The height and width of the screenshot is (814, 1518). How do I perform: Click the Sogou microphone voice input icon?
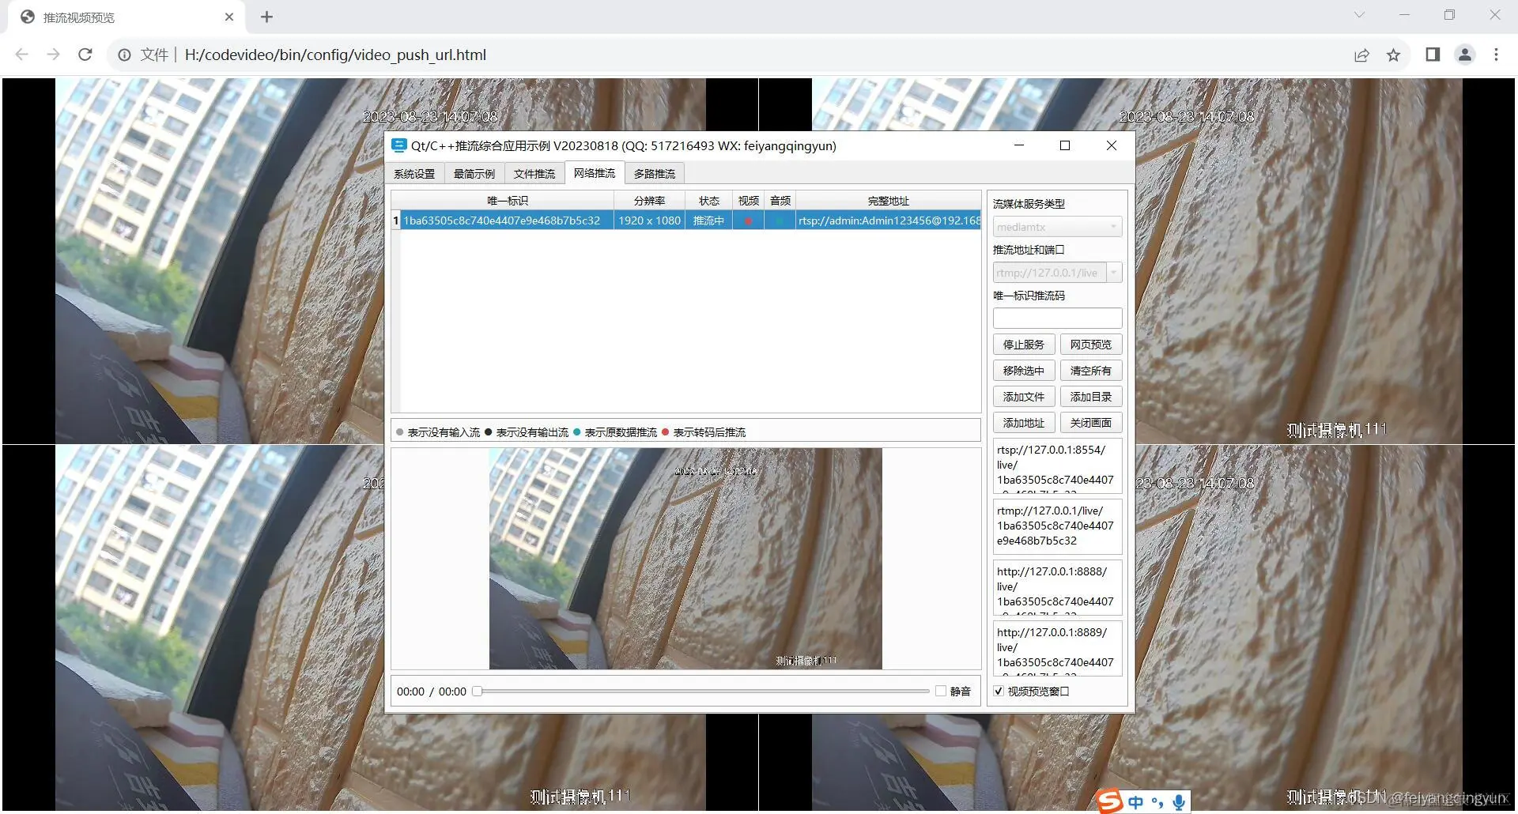tap(1178, 802)
